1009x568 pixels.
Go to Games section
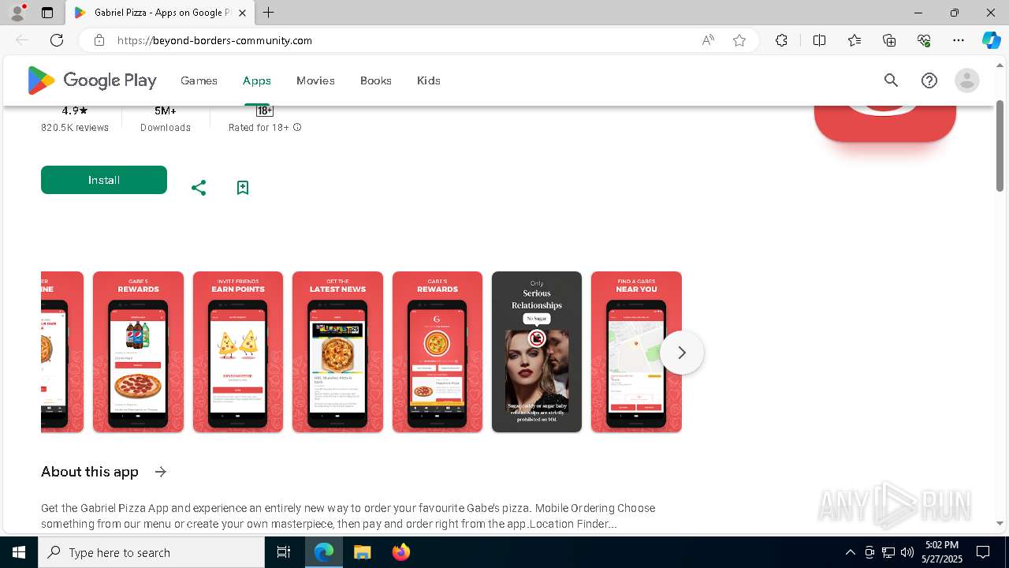point(199,80)
